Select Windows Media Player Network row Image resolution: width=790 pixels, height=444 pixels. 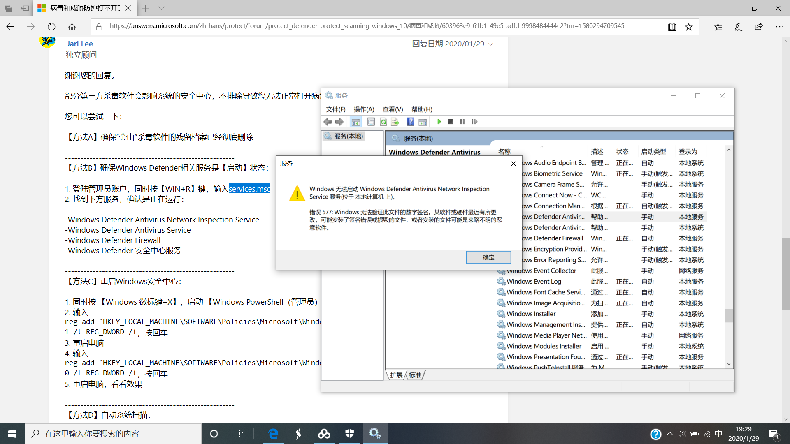click(x=602, y=335)
